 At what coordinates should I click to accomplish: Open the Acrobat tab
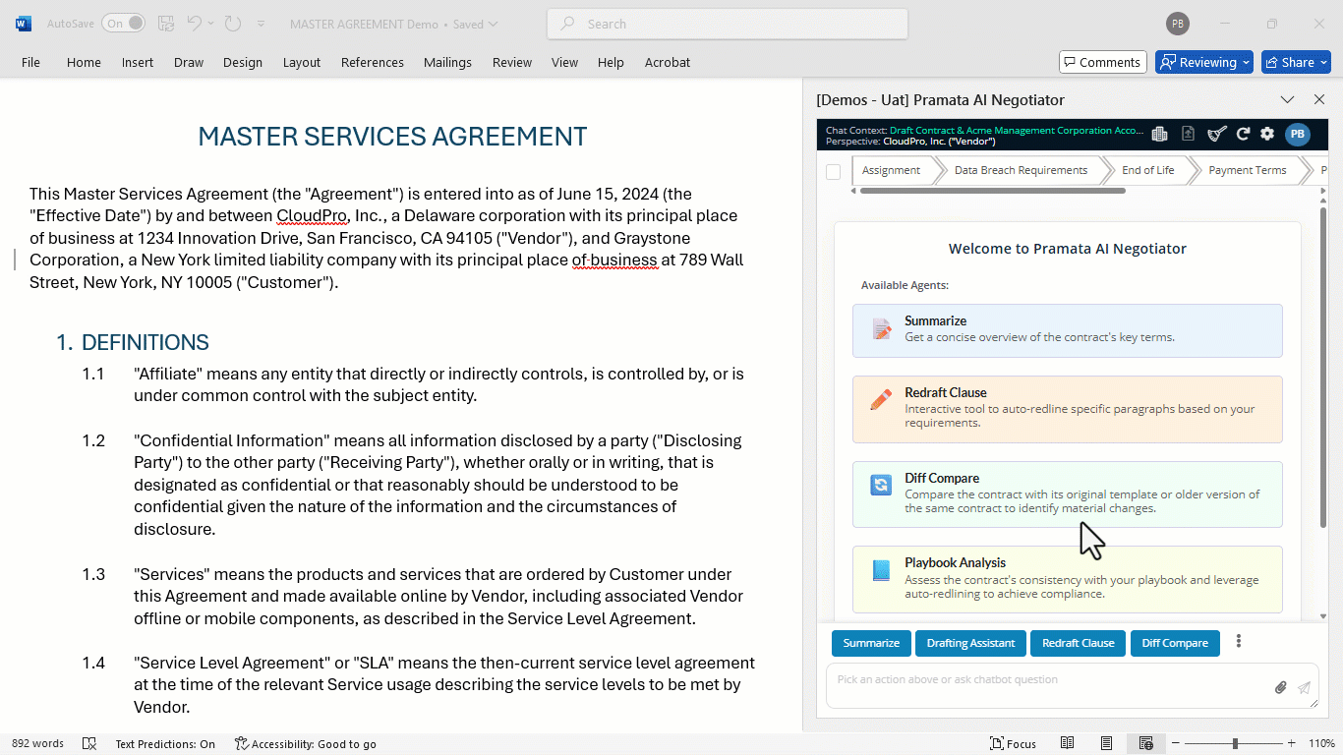(668, 62)
